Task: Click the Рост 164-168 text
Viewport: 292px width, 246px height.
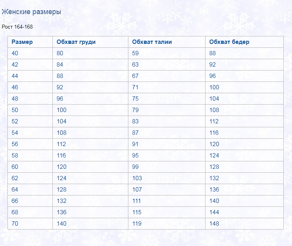Action: coord(17,27)
